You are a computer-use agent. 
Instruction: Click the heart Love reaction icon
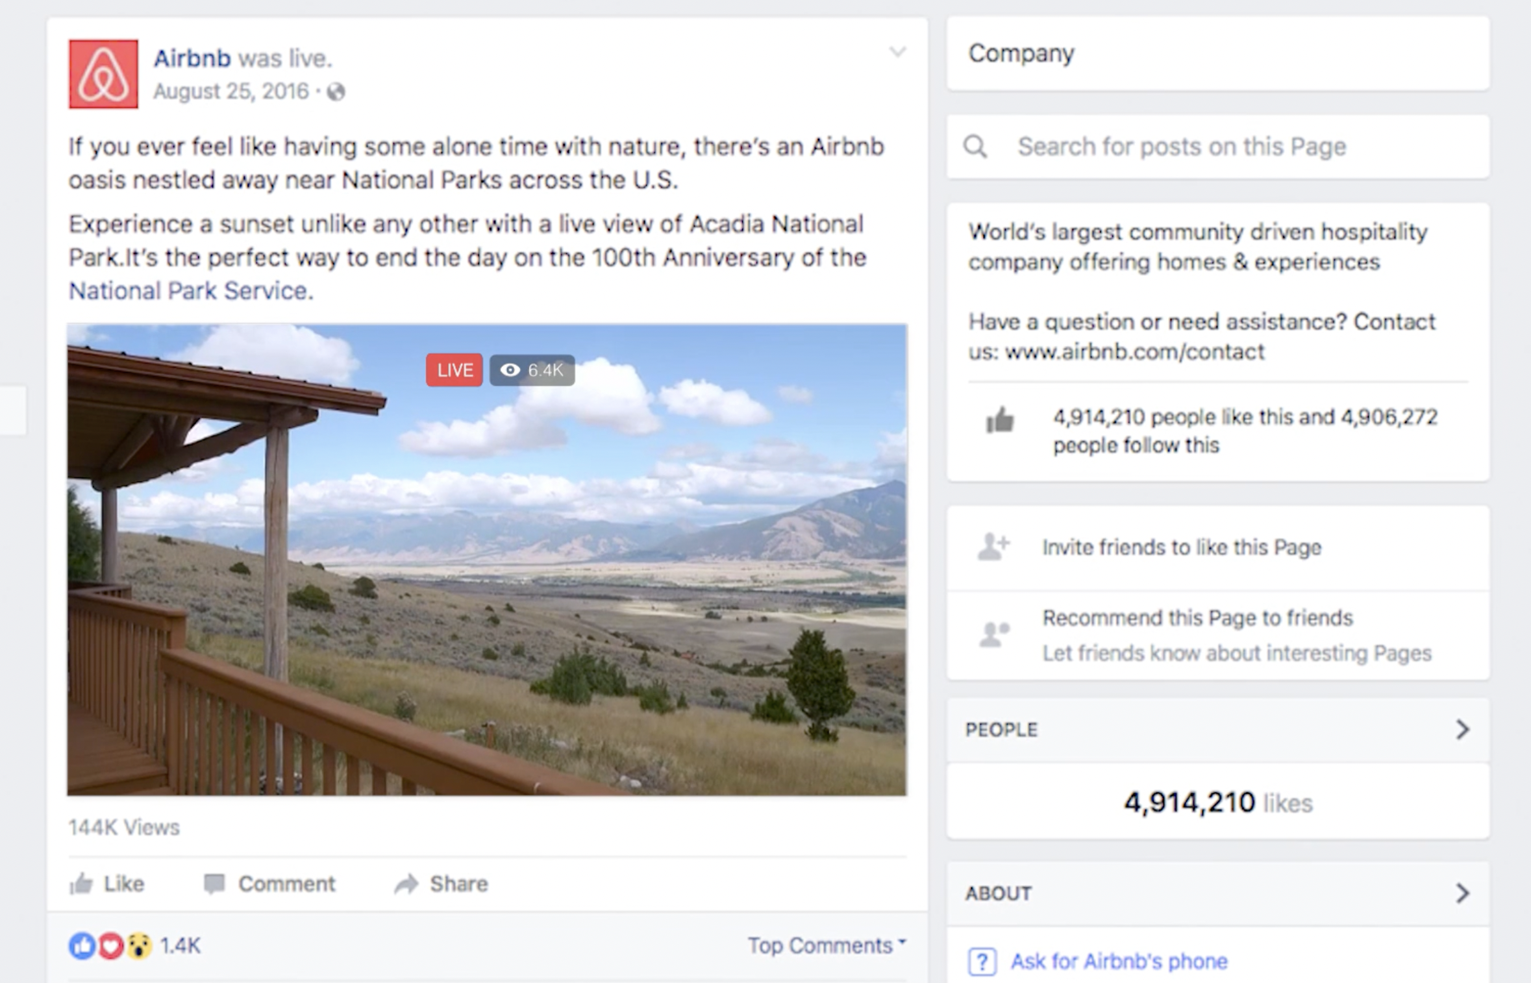[110, 945]
